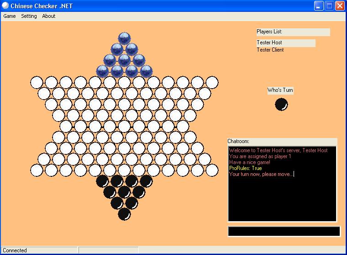
Task: Click the Players List label
Action: [x=293, y=32]
